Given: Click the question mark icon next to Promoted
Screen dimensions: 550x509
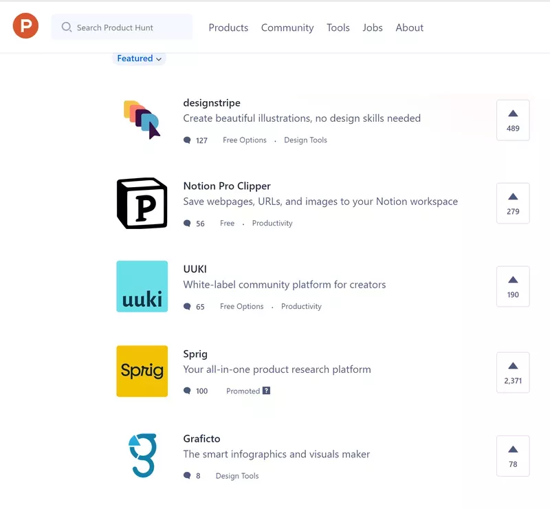Looking at the screenshot, I should point(267,391).
